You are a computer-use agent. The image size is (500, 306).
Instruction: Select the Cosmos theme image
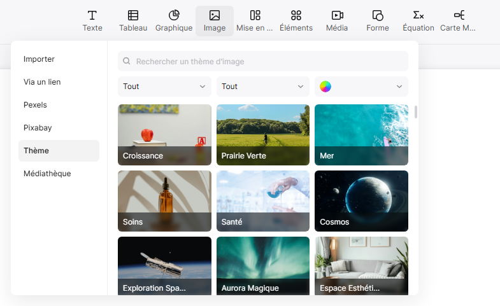click(361, 201)
